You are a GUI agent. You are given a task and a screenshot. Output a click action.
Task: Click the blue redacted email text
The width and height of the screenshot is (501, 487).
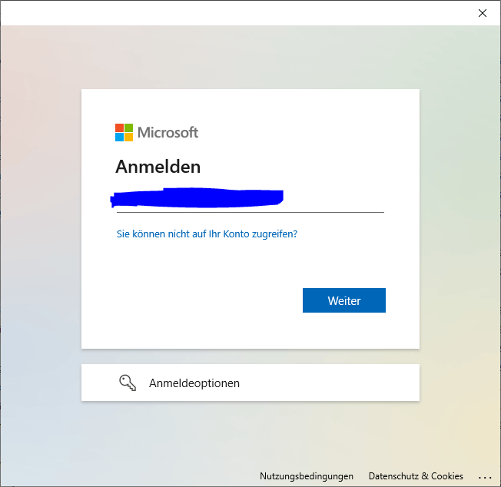197,197
